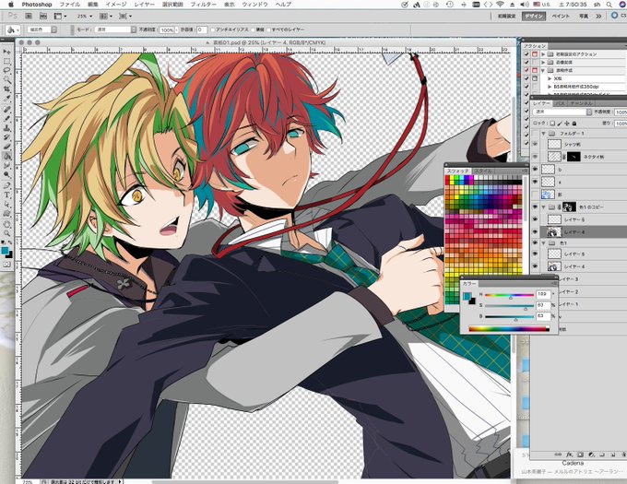
Task: Select the Clone Stamp tool
Action: click(6, 128)
